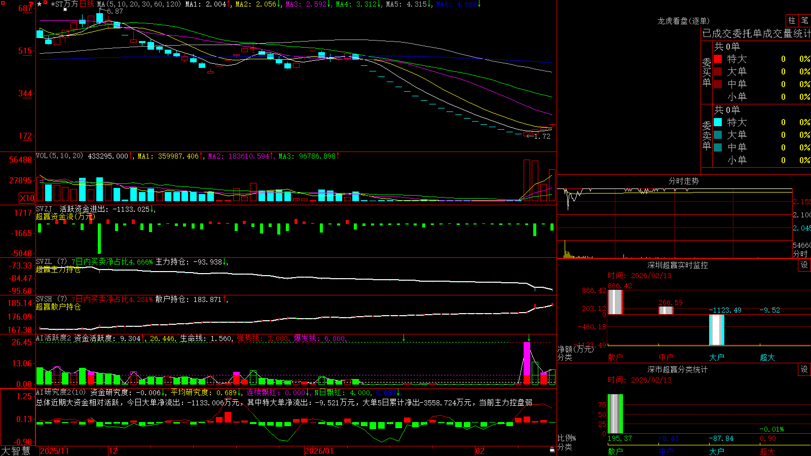
Task: Click the 分时走势 panel title
Action: click(683, 181)
